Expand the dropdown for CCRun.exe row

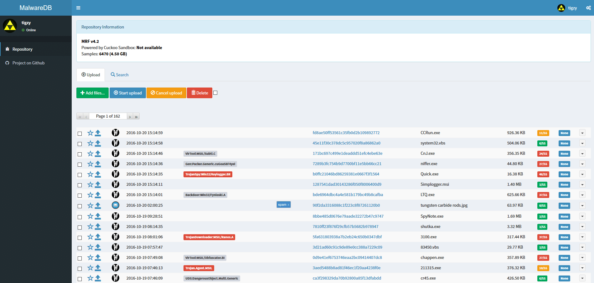tap(582, 133)
